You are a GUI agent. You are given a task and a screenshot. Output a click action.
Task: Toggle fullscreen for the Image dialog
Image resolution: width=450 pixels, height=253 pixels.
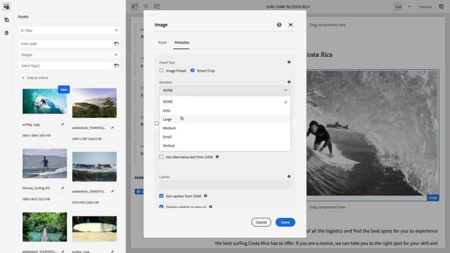(291, 25)
